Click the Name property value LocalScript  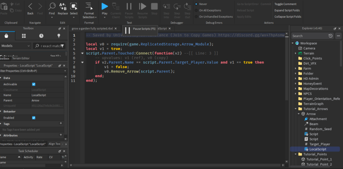point(39,95)
